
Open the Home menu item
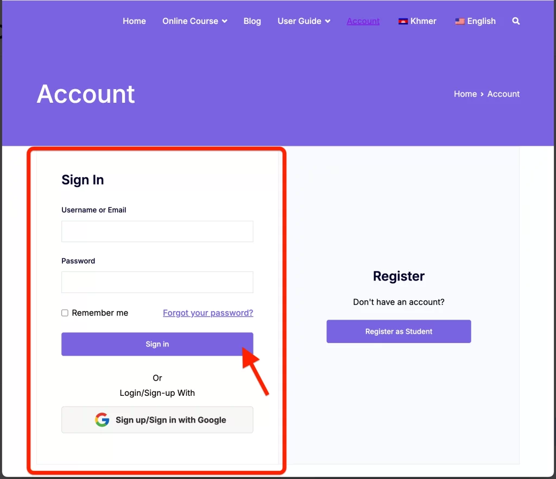(x=135, y=21)
